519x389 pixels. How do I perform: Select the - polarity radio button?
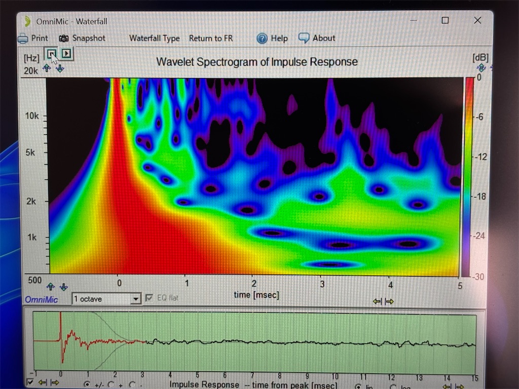[132, 385]
